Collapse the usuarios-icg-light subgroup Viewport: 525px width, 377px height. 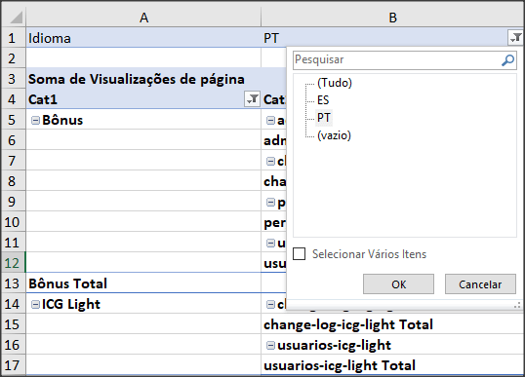(x=270, y=345)
